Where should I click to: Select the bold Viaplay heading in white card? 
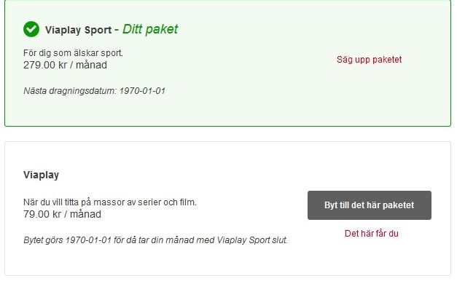point(41,175)
